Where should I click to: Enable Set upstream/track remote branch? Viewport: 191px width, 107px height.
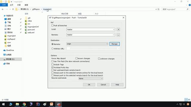(53, 70)
